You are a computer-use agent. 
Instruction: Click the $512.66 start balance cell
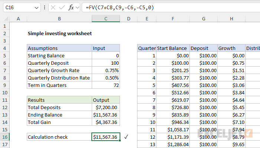[173, 92]
